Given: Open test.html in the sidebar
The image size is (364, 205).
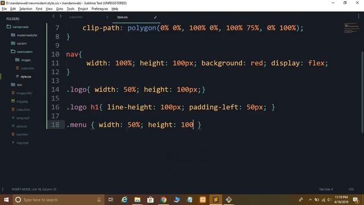Looking at the screenshot, I should click(x=22, y=134).
